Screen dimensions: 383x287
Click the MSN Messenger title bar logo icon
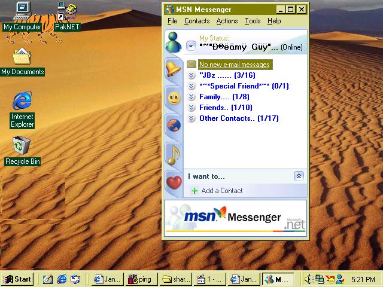[x=169, y=10]
